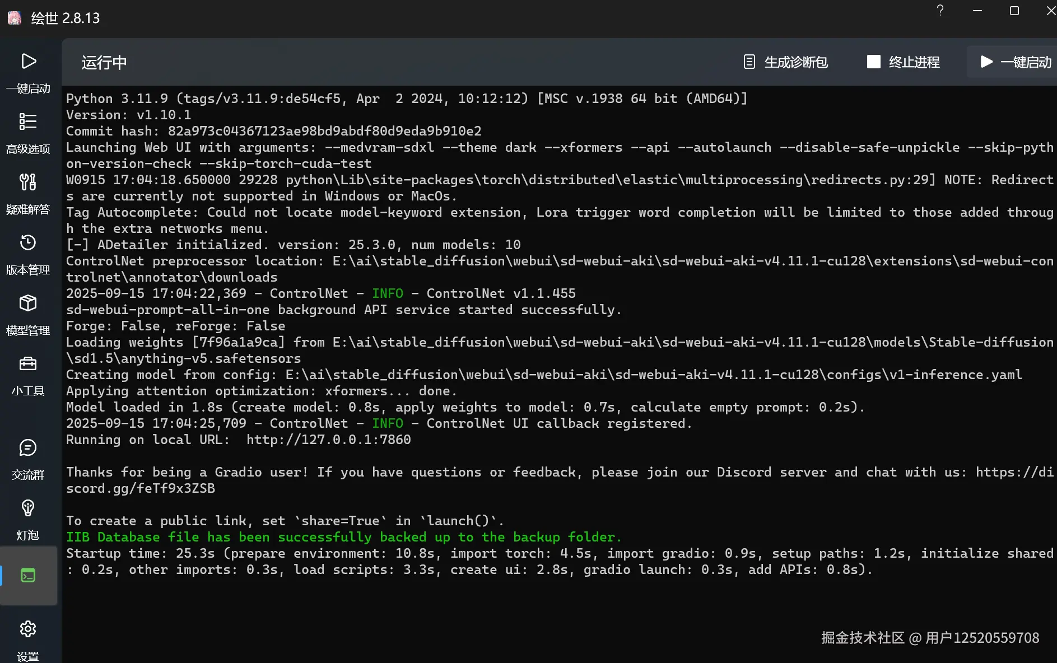
Task: Open the 模型管理 cube icon
Action: click(x=28, y=303)
